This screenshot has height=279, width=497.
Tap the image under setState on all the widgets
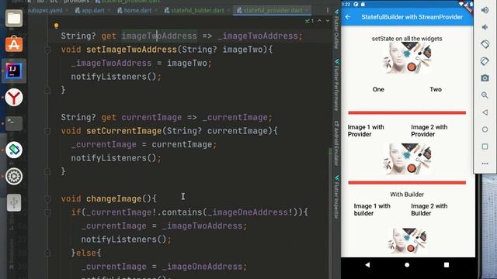[x=407, y=58]
